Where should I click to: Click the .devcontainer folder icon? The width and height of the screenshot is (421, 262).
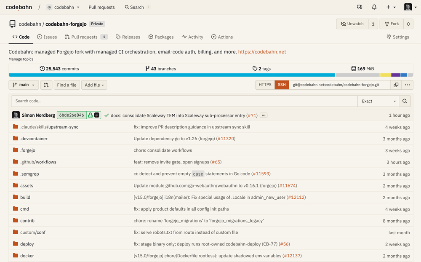[x=16, y=139]
